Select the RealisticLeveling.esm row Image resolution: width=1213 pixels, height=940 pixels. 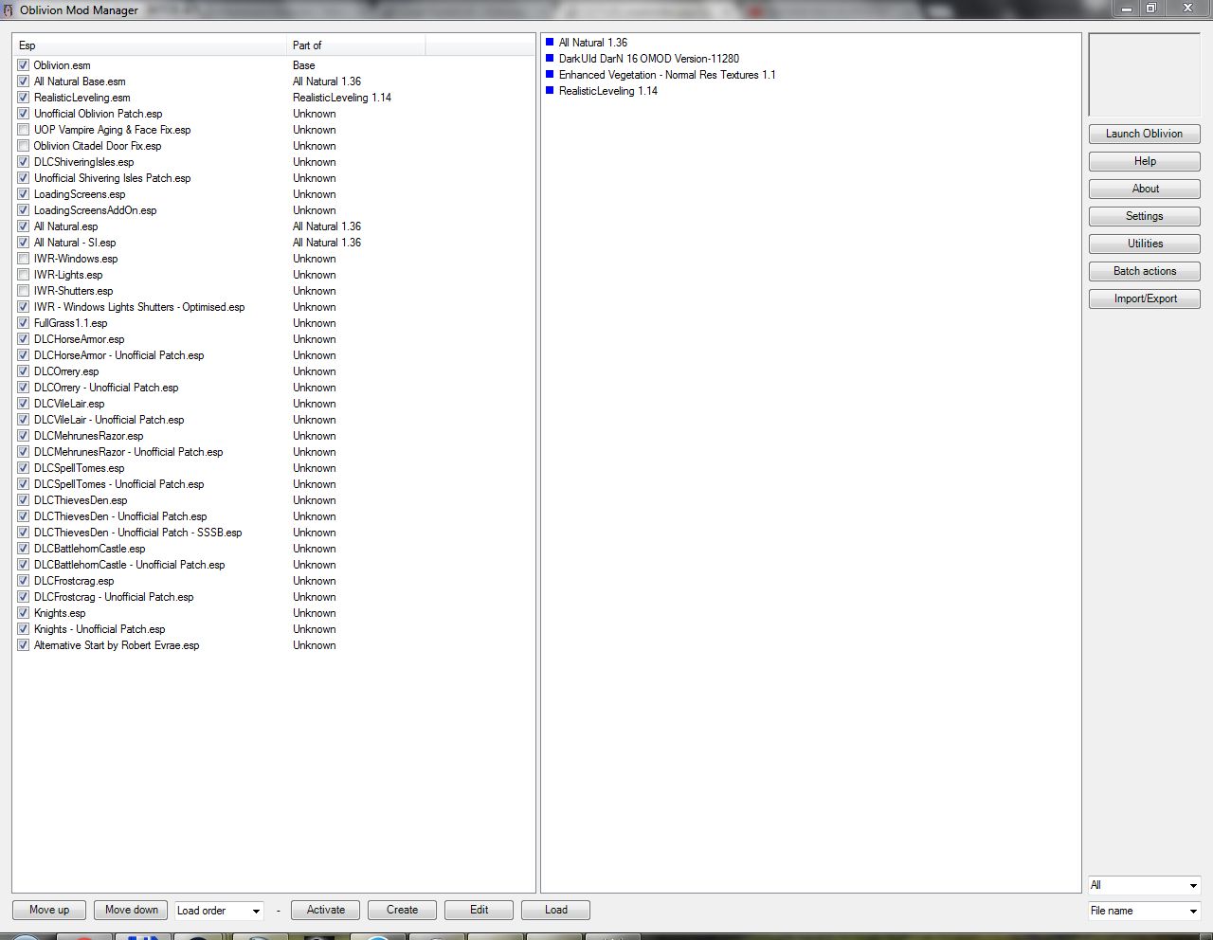(x=81, y=98)
